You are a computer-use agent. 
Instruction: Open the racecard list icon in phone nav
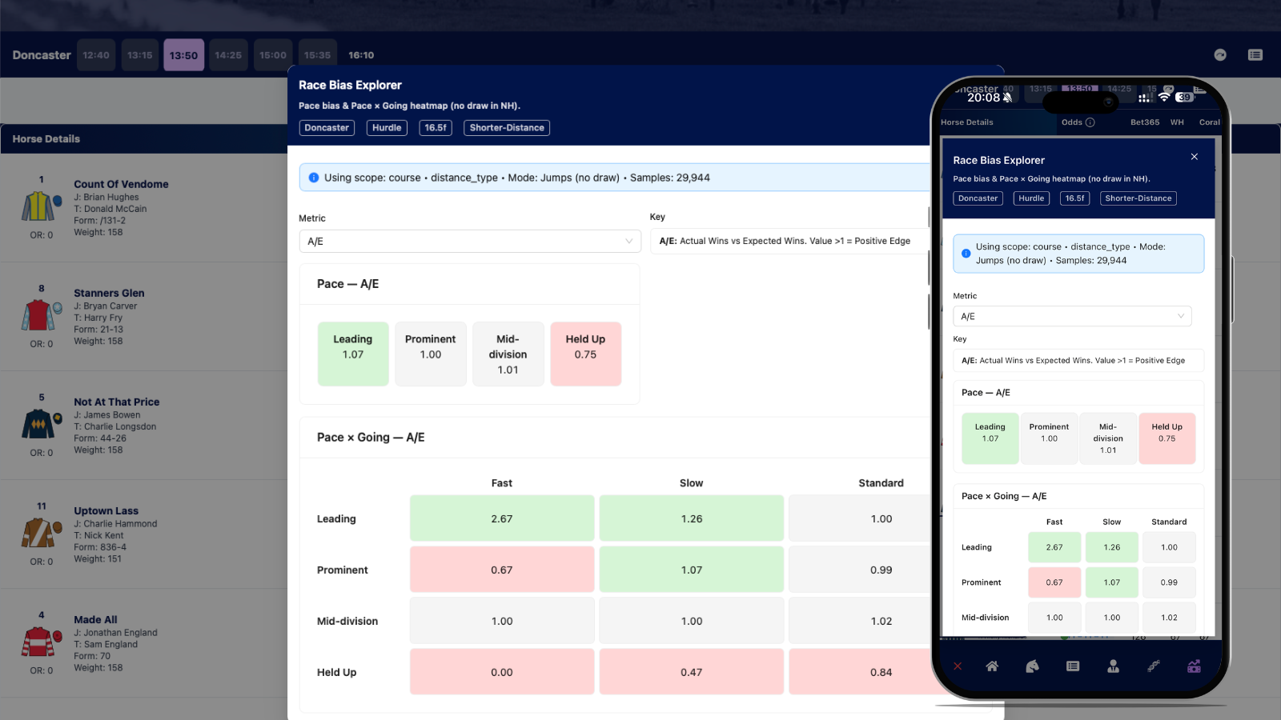point(1072,666)
